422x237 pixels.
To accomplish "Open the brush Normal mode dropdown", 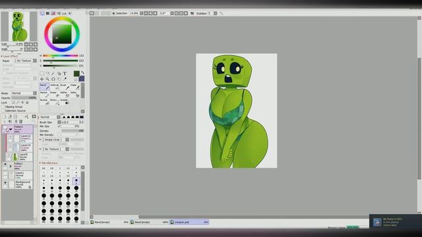I will coord(50,117).
